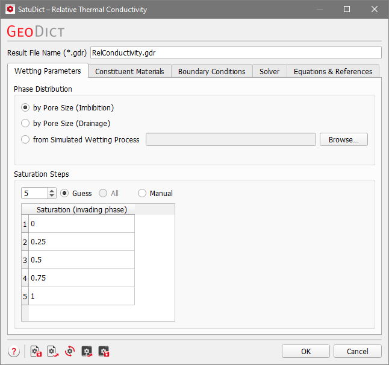Reset parameters to defaults icon
Image resolution: width=389 pixels, height=365 pixels.
pyautogui.click(x=70, y=351)
